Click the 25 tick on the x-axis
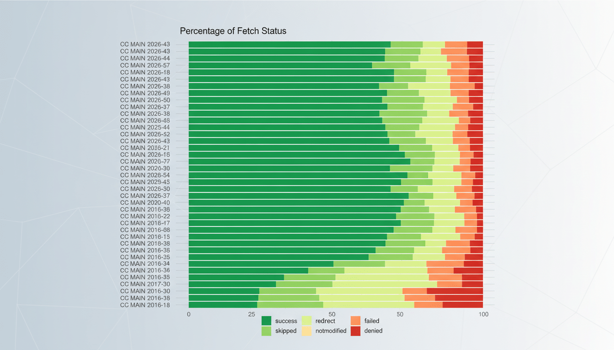614x350 pixels. [252, 314]
